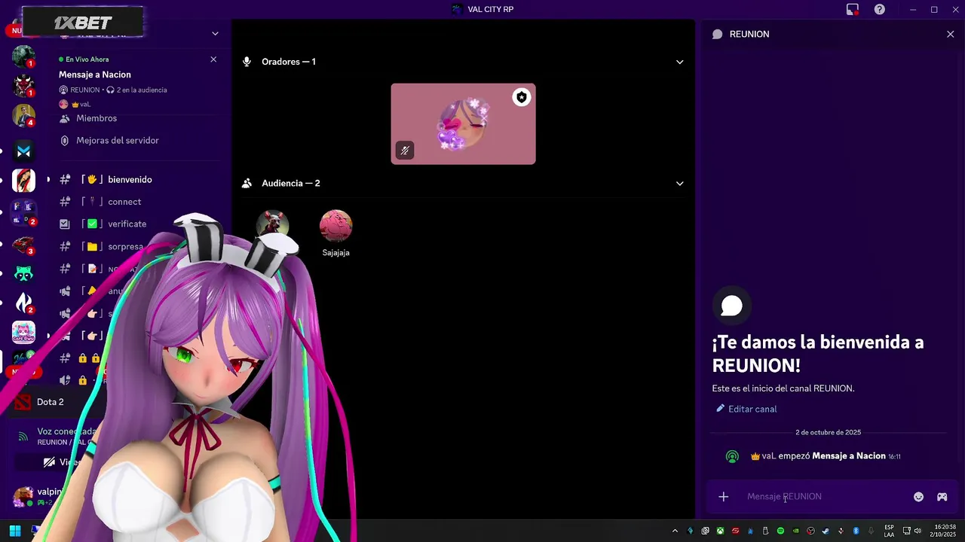Screen dimensions: 965x542
Task: Expand the arrow beside the bienvenido channel
Action: [48, 179]
